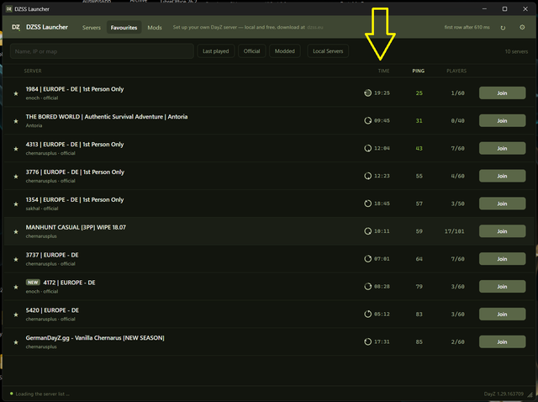Select the 3737 | EUROPE - DE server name
This screenshot has height=402, width=538.
[52, 255]
